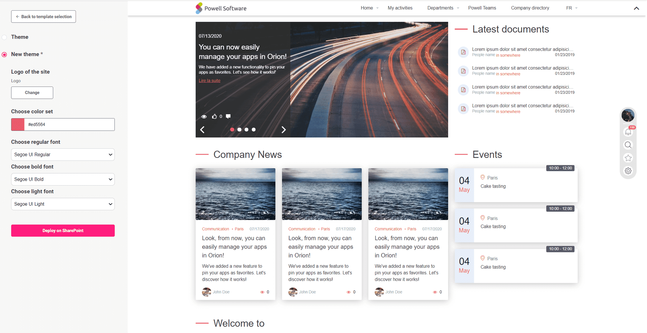
Task: Click the thumbs-up icon on carousel slide
Action: coord(215,116)
